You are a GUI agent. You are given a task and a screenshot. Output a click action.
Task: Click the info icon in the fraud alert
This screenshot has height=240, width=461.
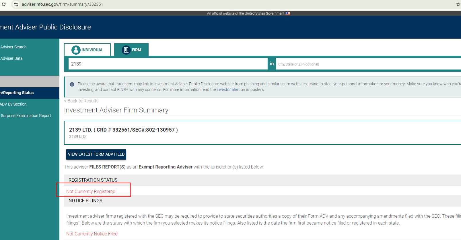(x=72, y=84)
